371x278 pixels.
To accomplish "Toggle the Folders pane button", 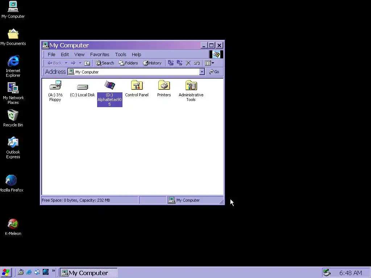I will pyautogui.click(x=128, y=63).
